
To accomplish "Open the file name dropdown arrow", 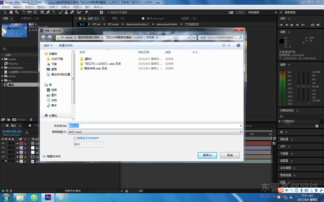I will point(240,126).
